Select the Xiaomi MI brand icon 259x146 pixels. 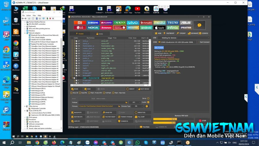(x=80, y=23)
